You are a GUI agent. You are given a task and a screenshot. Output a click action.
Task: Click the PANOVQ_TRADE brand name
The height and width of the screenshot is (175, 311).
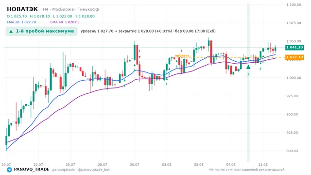[x=32, y=169]
